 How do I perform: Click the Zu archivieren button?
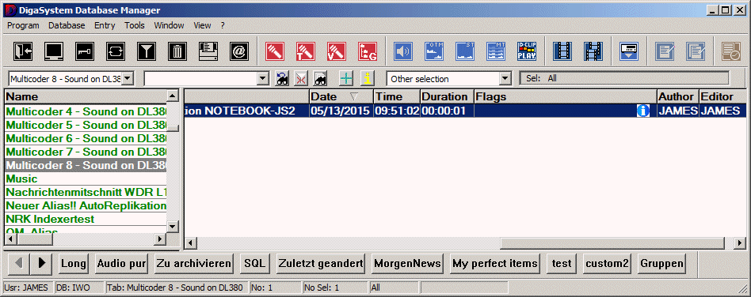[193, 263]
